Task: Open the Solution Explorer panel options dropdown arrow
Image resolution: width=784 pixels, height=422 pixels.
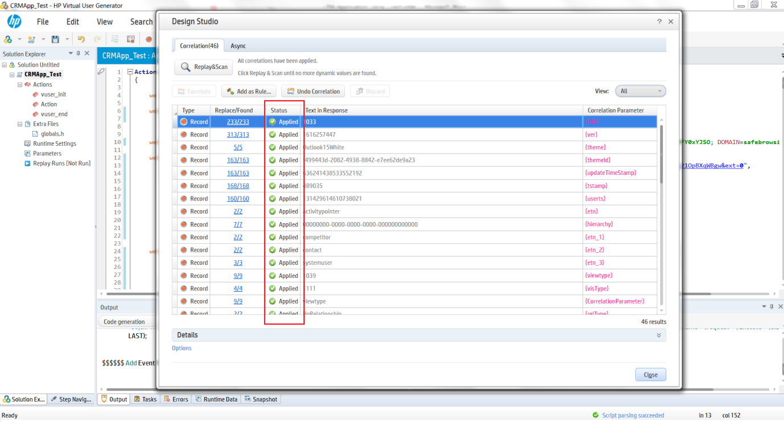Action: point(71,54)
